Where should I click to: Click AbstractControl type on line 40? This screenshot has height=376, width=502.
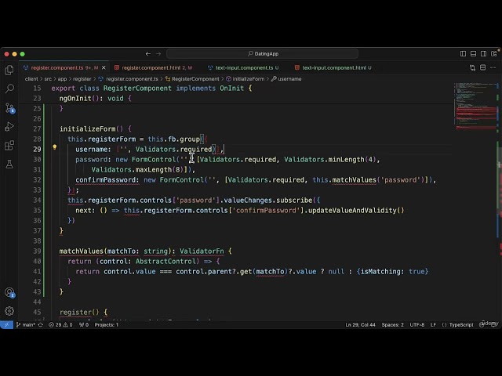(166, 261)
